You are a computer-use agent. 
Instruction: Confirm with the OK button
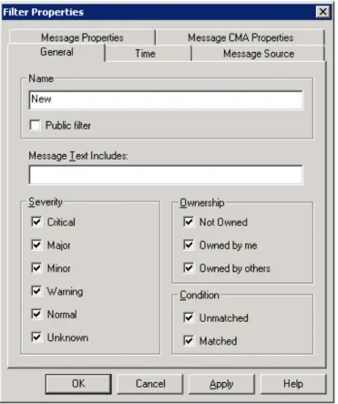pos(78,384)
